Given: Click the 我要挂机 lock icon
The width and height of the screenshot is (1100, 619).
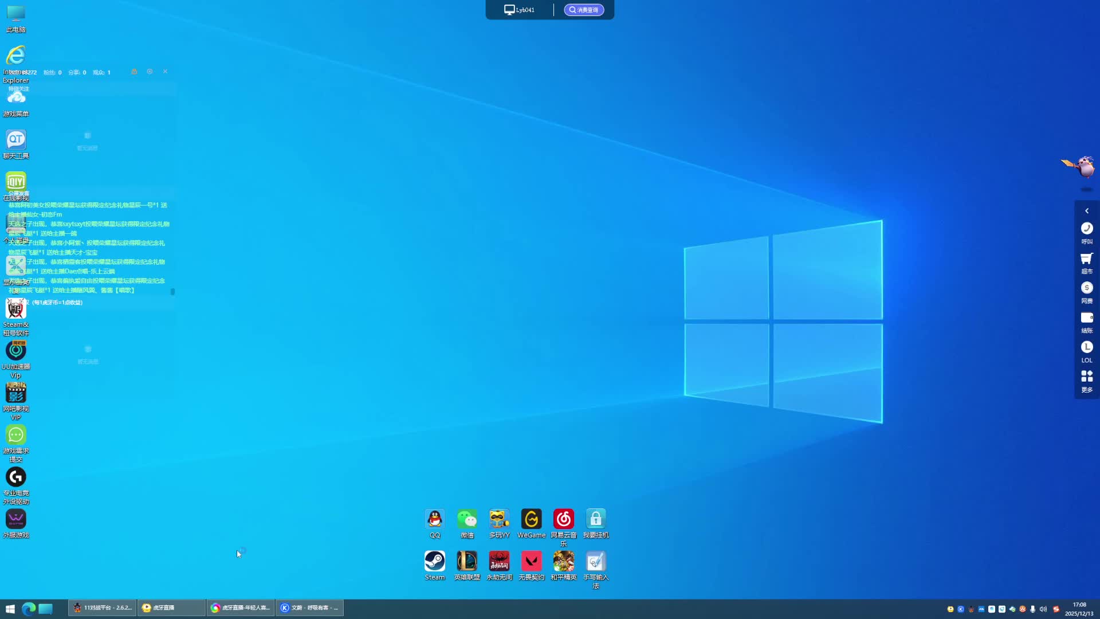Looking at the screenshot, I should coord(595,519).
